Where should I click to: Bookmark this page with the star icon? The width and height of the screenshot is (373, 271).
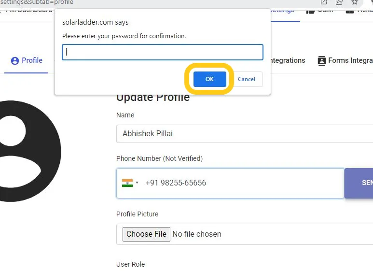[x=355, y=2]
